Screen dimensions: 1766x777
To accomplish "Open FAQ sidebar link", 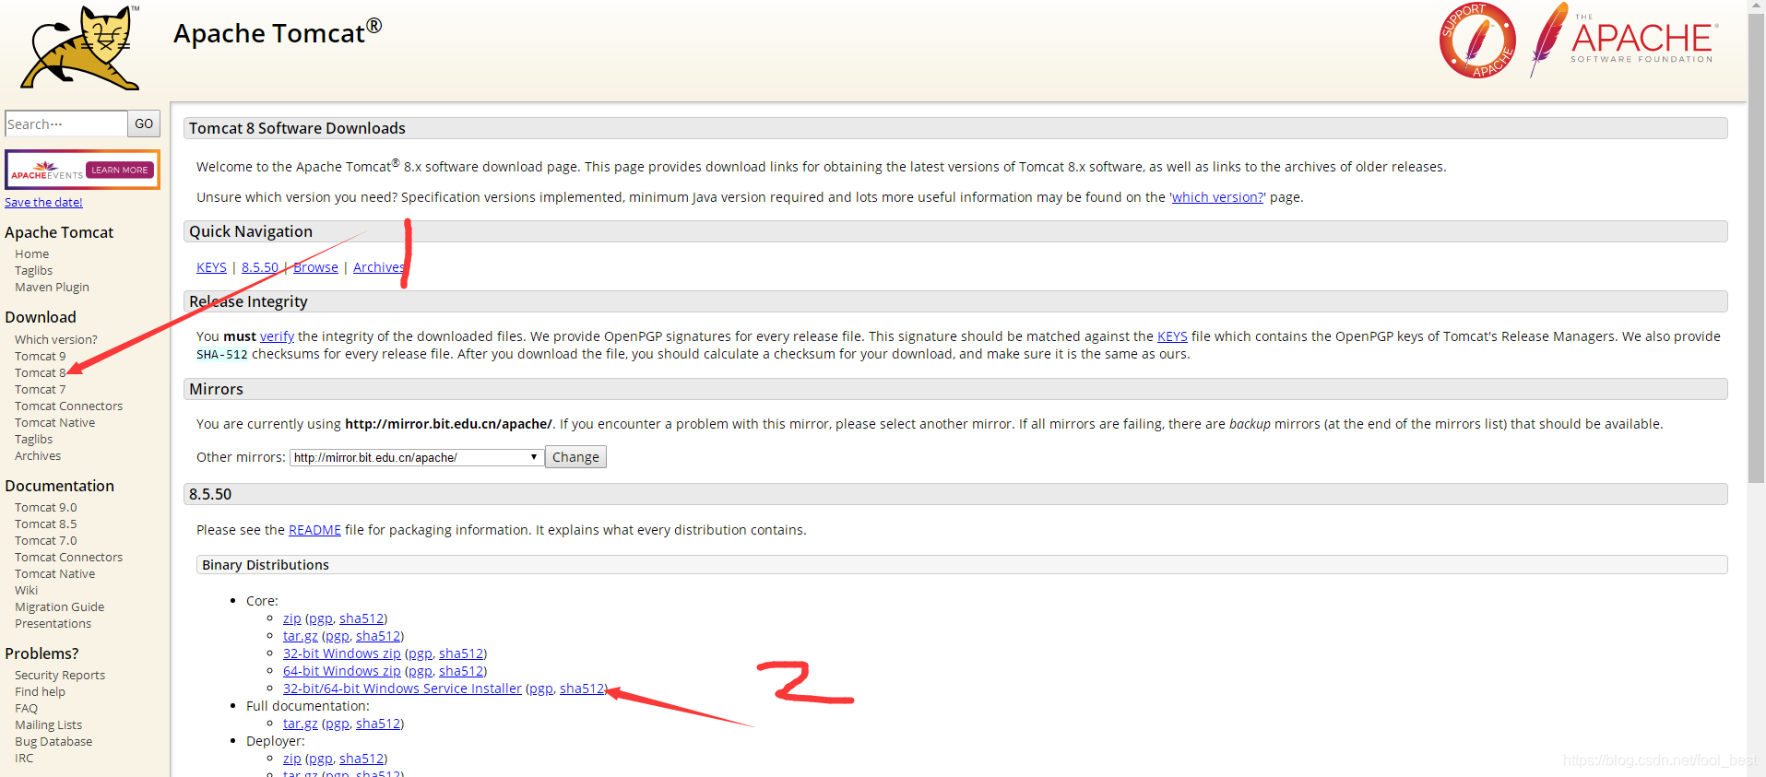I will [x=26, y=708].
